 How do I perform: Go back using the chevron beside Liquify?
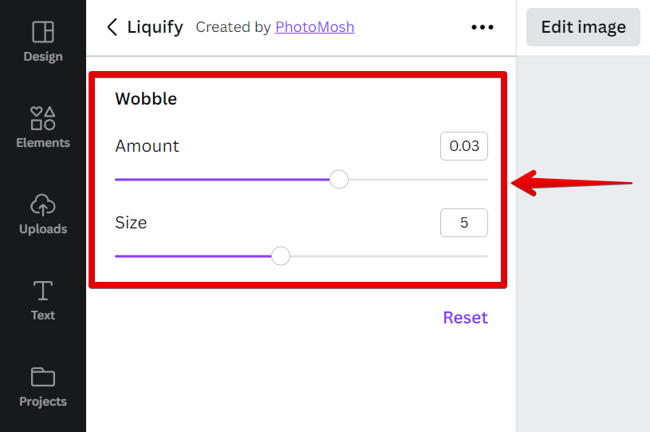(112, 27)
